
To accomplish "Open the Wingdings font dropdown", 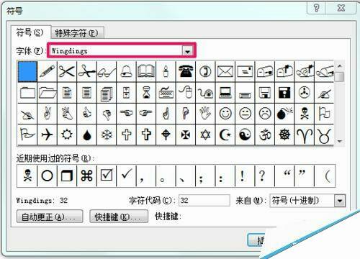I will click(187, 51).
